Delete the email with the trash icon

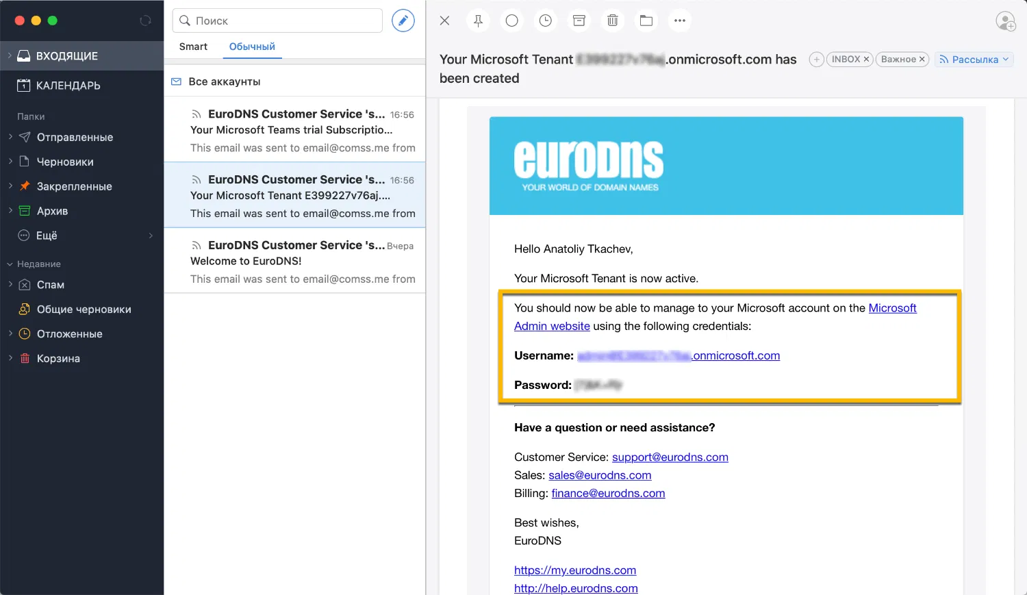(x=612, y=21)
